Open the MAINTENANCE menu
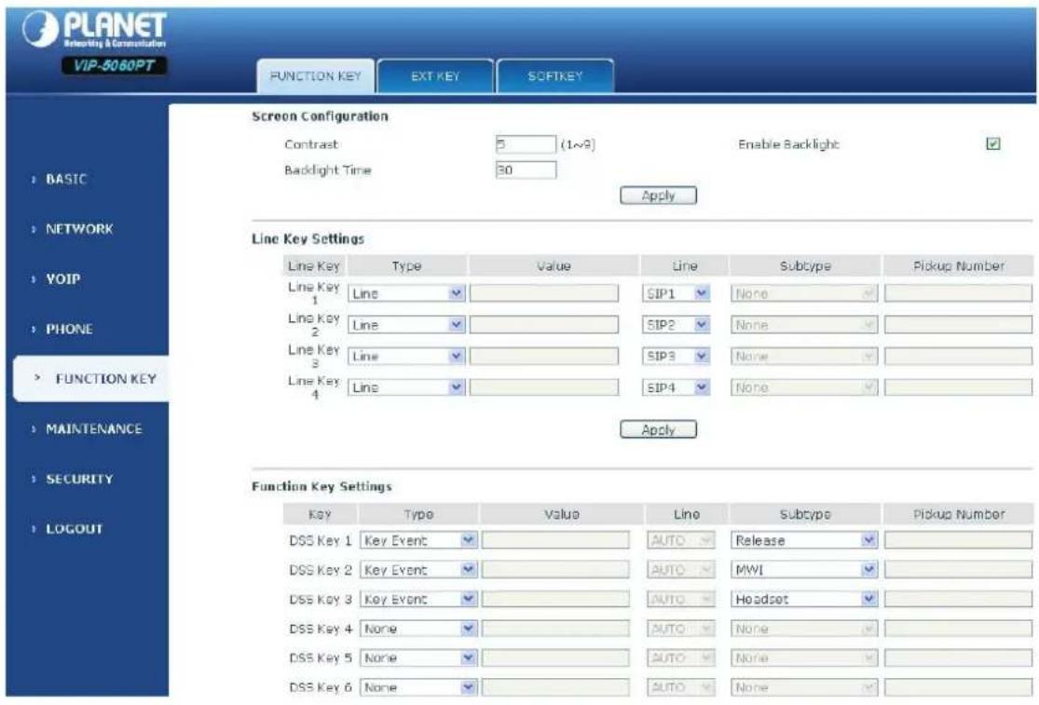Screen dimensions: 1039x705 (x=93, y=429)
